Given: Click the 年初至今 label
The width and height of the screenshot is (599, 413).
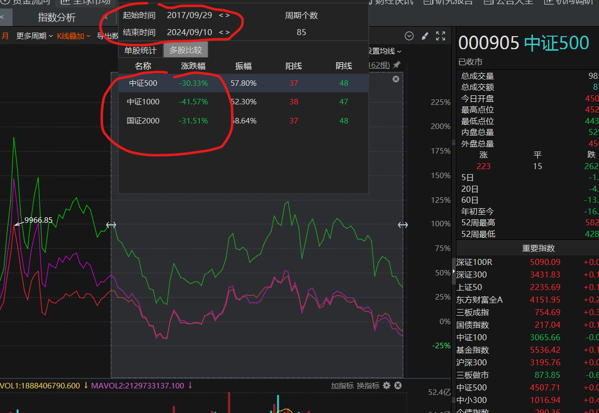Looking at the screenshot, I should click(x=477, y=211).
